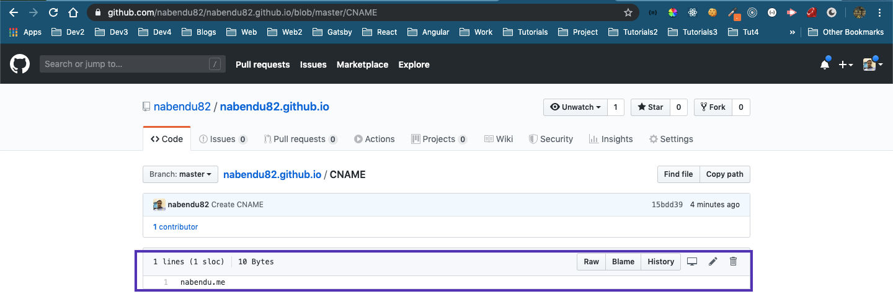The image size is (893, 304).
Task: Open the Chrome profile avatar
Action: coord(859,12)
